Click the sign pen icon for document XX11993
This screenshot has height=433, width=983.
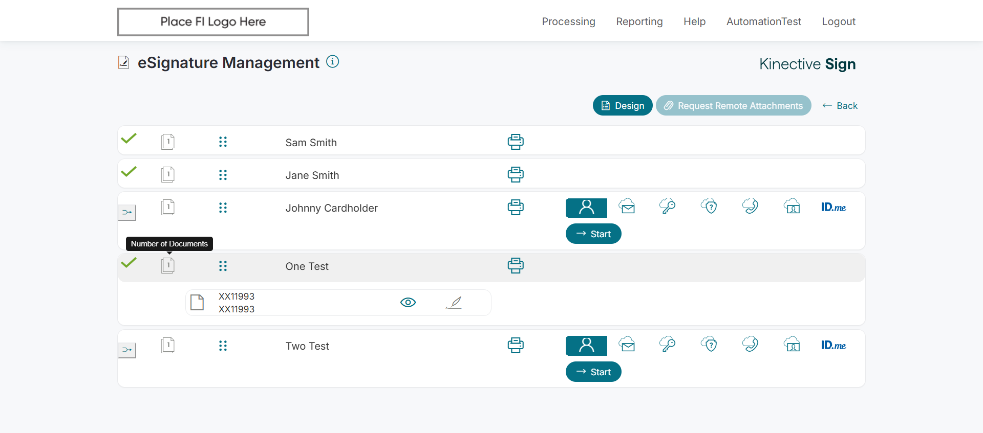[454, 303]
